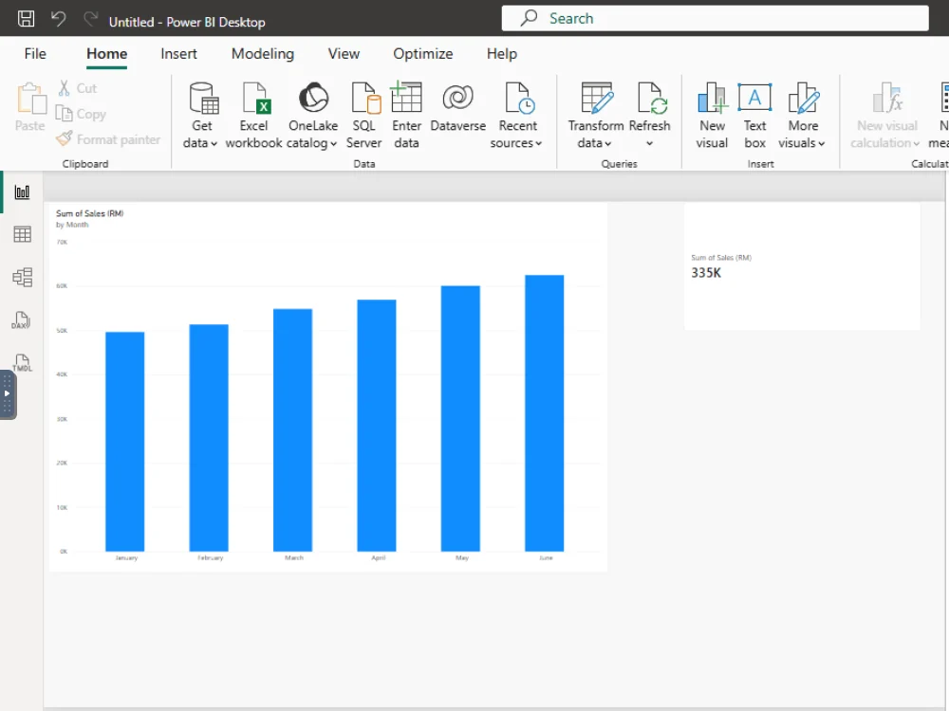Insert a Text box

[754, 116]
